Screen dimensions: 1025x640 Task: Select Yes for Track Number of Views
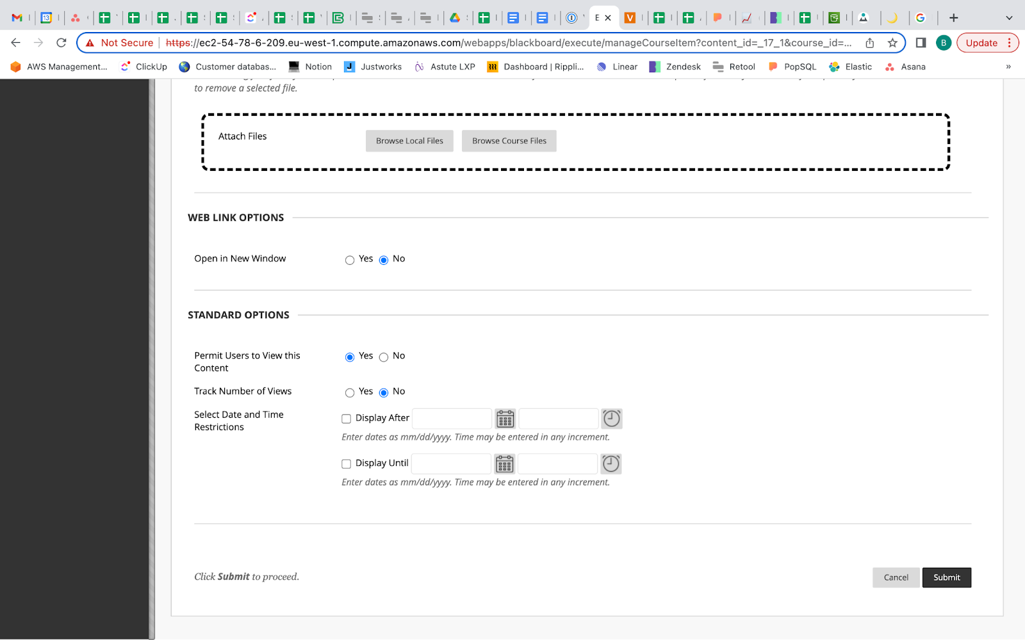[350, 392]
